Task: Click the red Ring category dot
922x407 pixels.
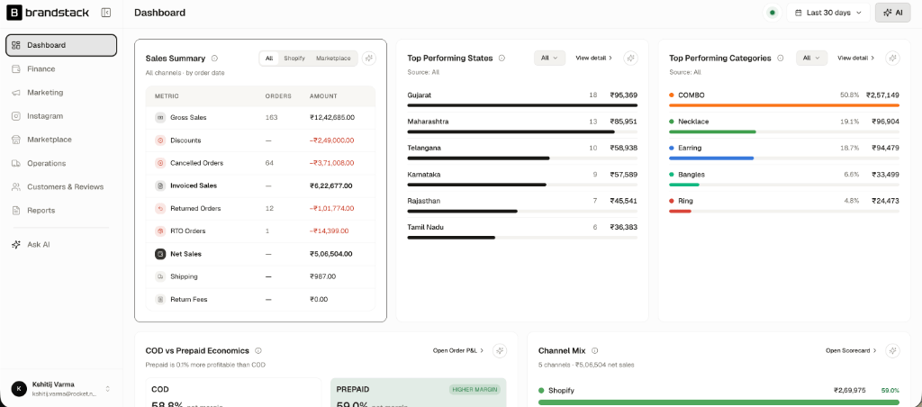Action: tap(672, 201)
